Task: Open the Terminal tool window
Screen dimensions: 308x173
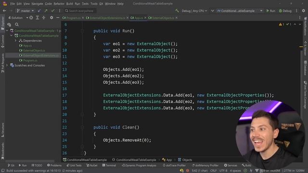Action: 109,165
